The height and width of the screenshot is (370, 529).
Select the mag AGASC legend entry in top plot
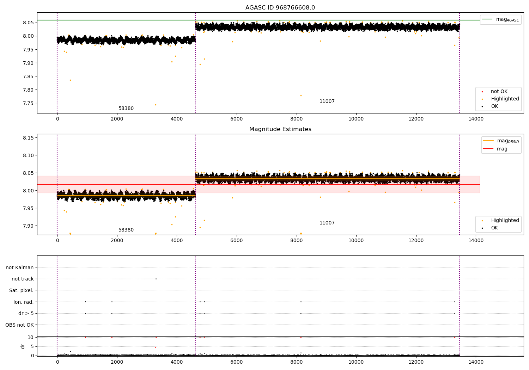pyautogui.click(x=501, y=19)
